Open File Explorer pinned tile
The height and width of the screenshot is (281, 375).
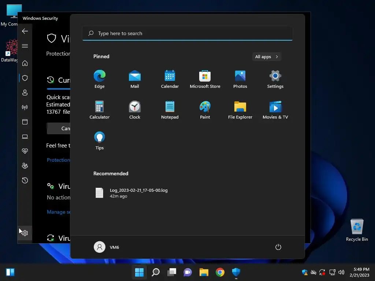click(240, 110)
